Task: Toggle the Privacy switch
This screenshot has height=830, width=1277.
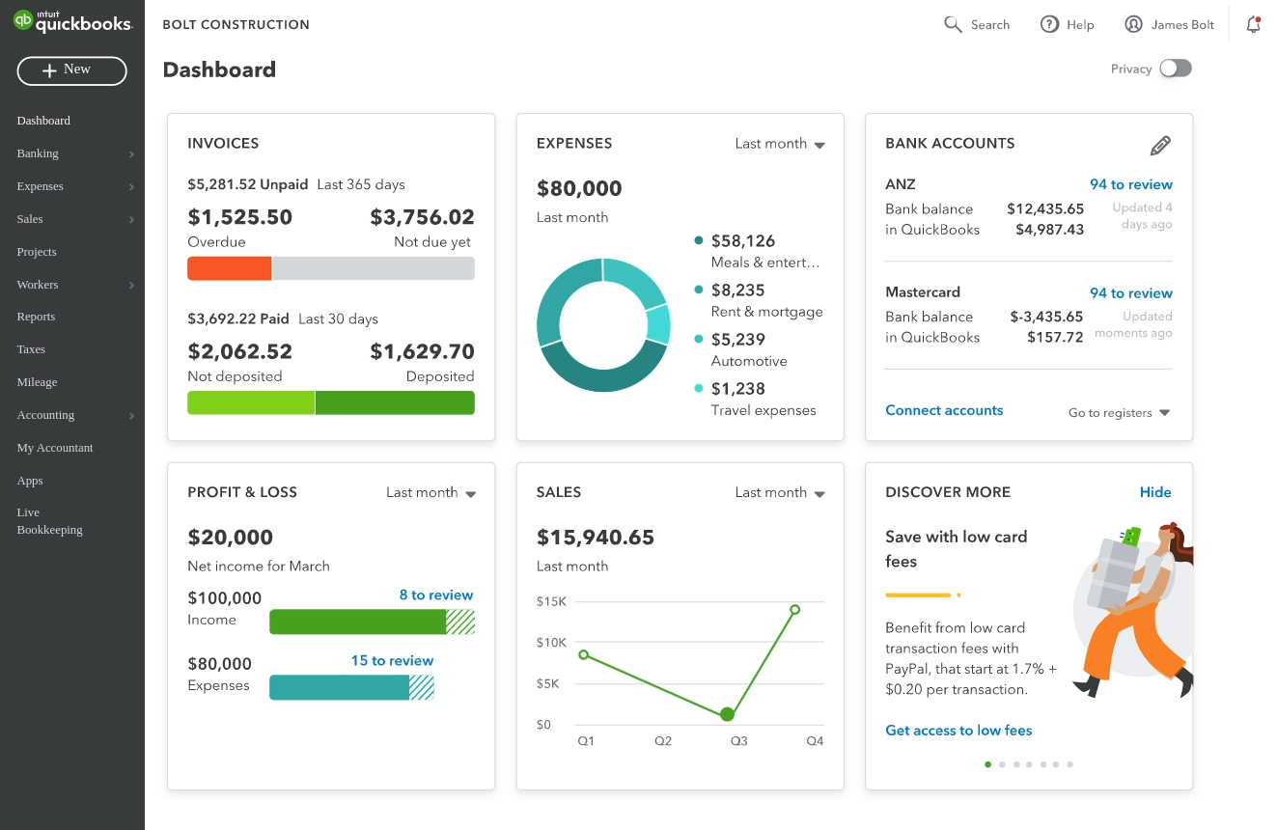Action: point(1175,69)
